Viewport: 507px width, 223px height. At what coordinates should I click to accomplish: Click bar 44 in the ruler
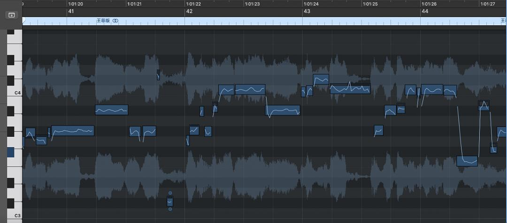tap(425, 11)
